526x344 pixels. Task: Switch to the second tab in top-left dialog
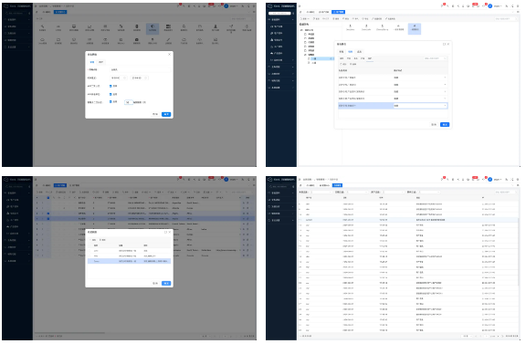[100, 62]
